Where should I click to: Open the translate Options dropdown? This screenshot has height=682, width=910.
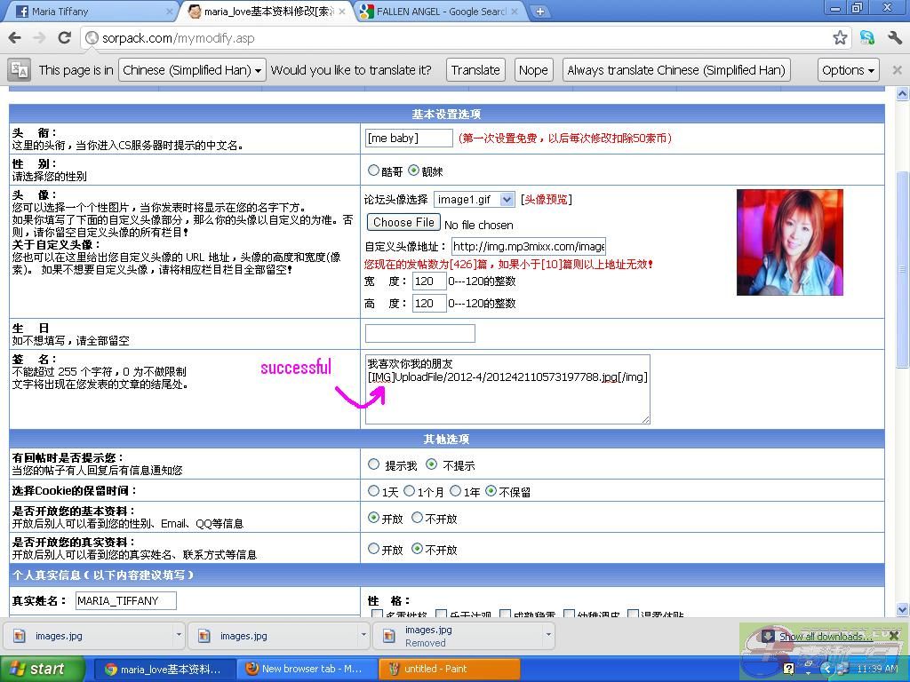coord(848,70)
